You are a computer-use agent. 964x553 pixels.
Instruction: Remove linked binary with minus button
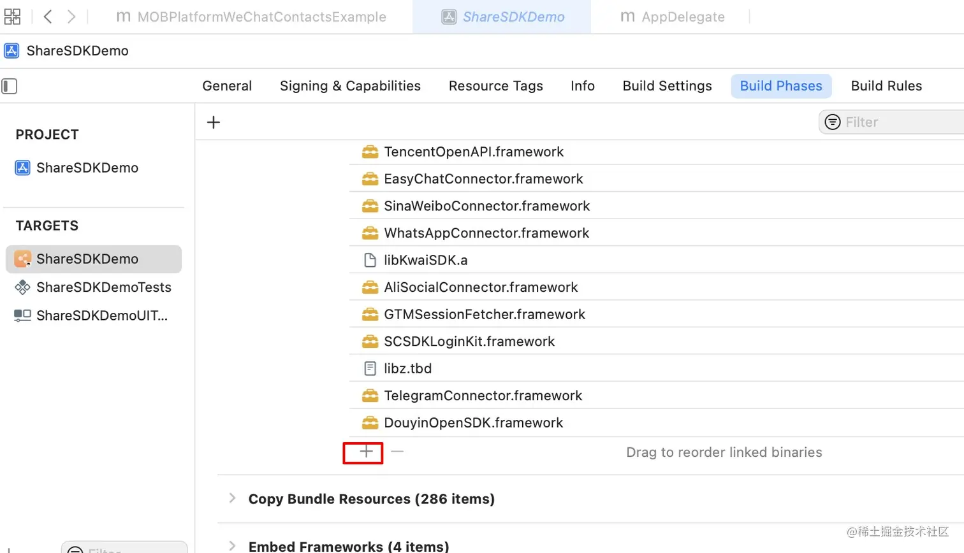pyautogui.click(x=397, y=452)
